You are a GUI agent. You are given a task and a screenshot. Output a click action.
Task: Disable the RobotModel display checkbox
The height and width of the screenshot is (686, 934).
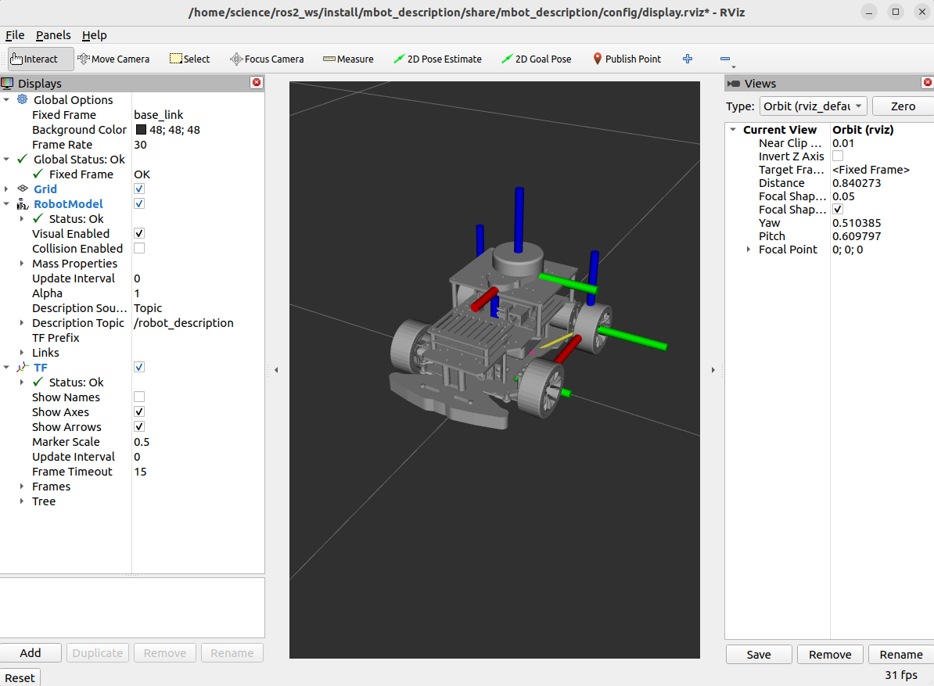point(138,203)
